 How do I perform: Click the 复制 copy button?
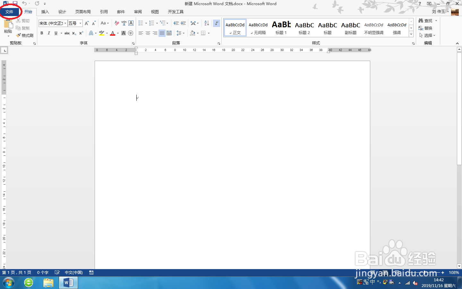pyautogui.click(x=23, y=28)
